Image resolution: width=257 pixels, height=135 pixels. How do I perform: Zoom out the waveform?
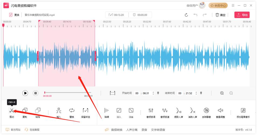(231, 93)
